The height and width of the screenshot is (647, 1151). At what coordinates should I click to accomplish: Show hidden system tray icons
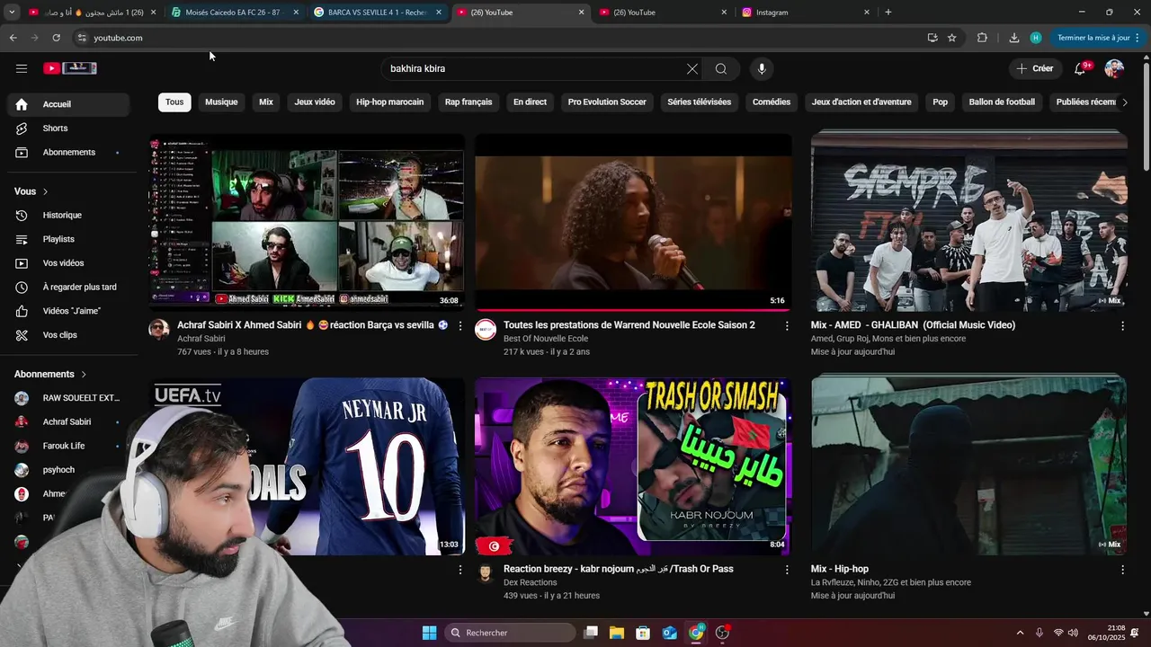click(1020, 633)
